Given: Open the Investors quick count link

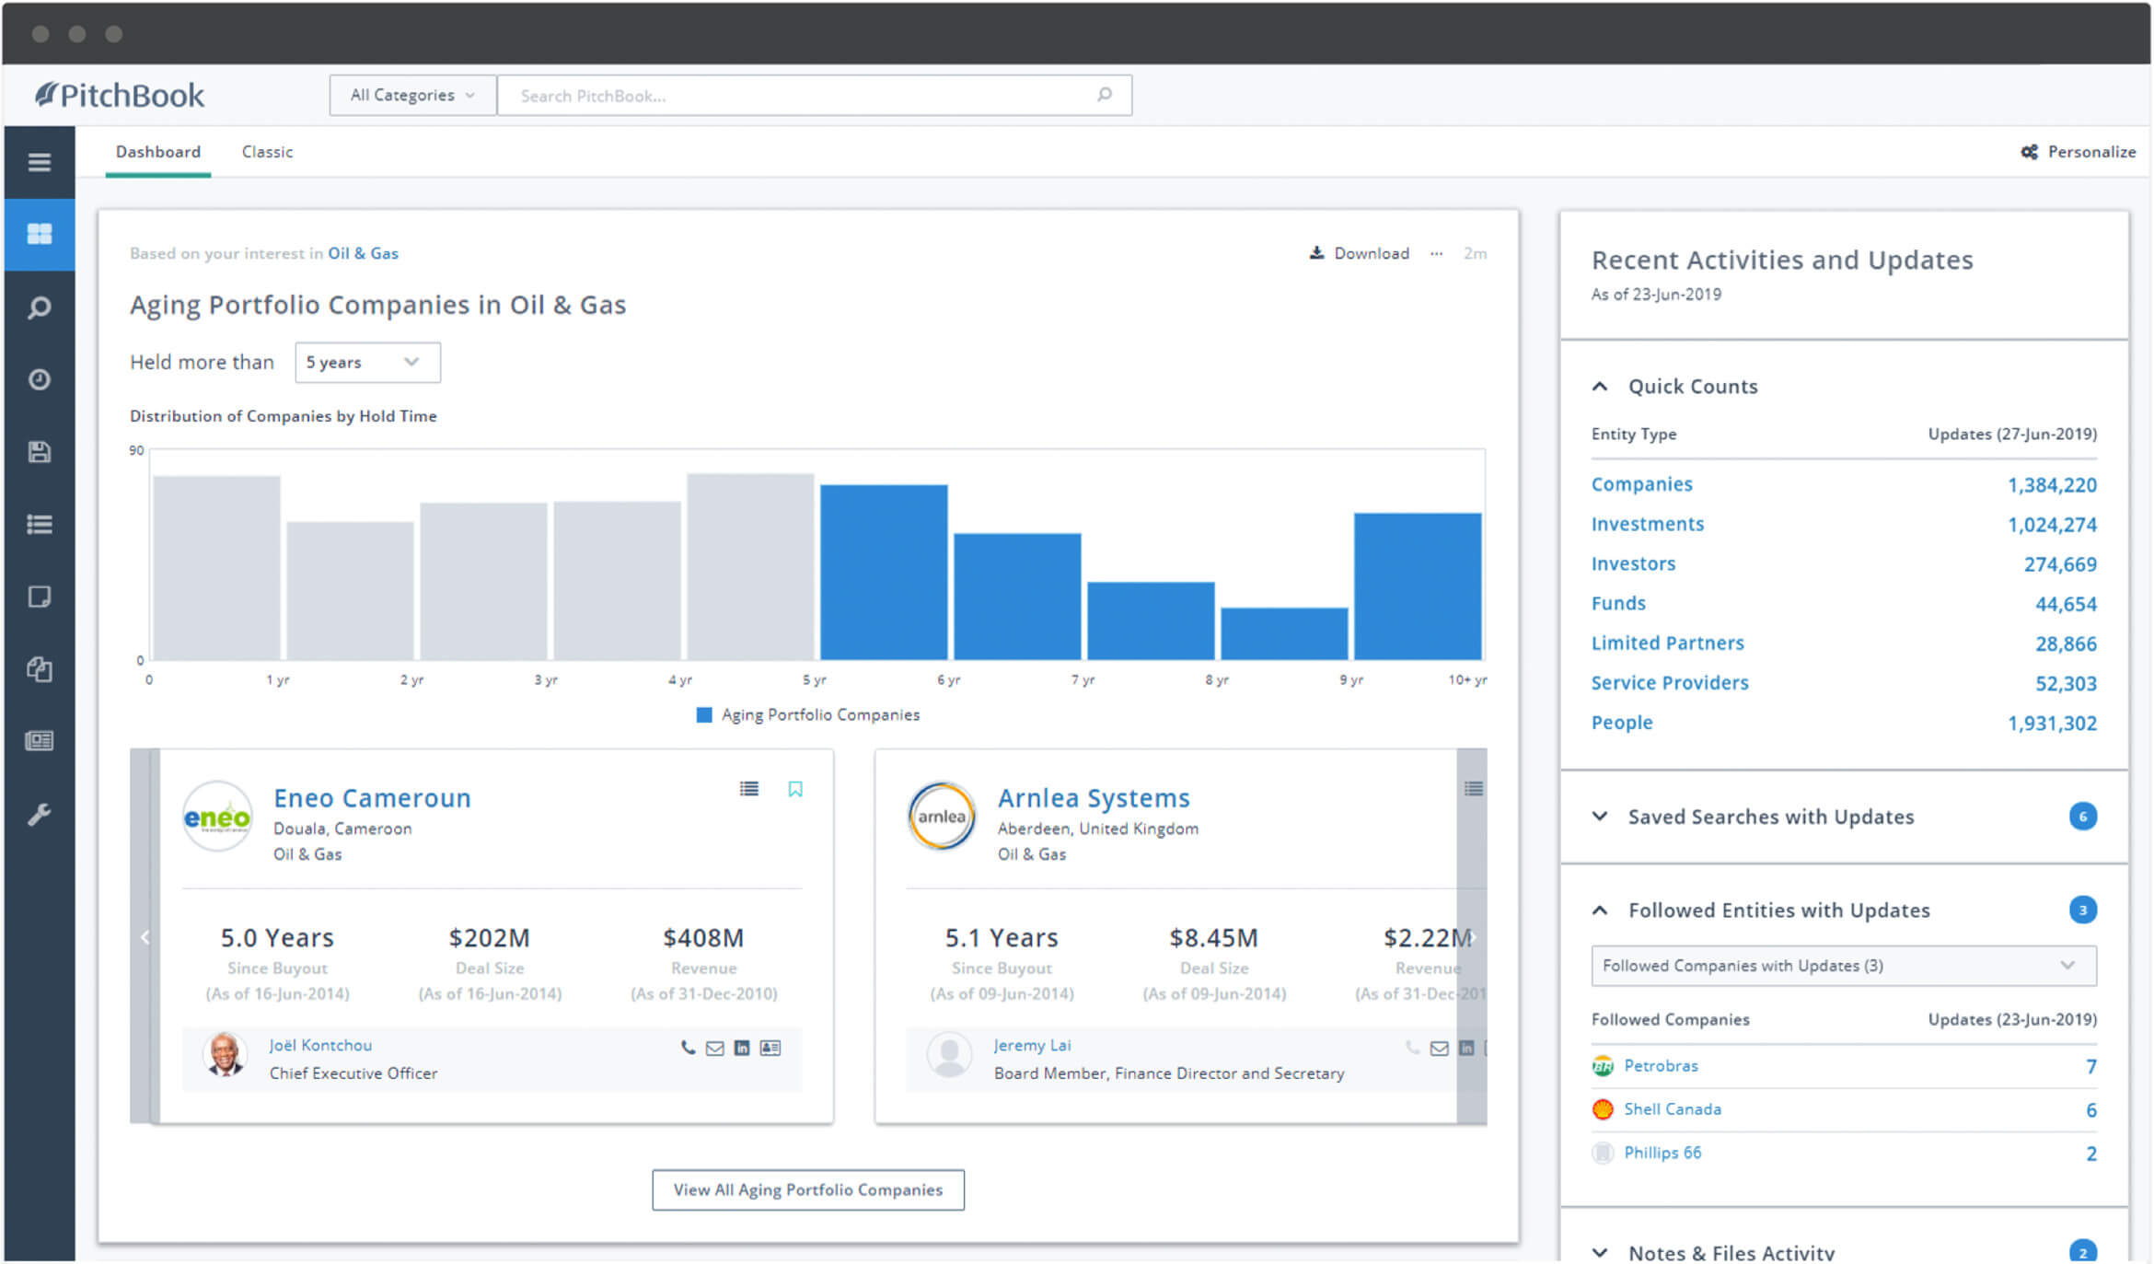Looking at the screenshot, I should point(1633,563).
